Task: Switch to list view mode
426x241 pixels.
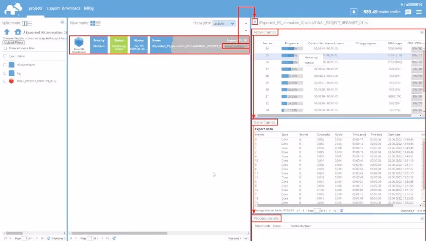Action: click(98, 23)
